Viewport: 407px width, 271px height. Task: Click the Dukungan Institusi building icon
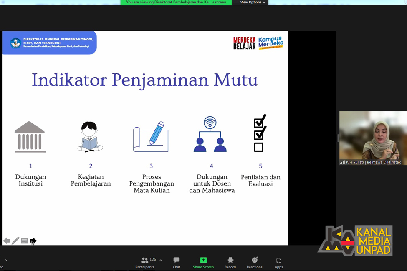[x=30, y=137]
